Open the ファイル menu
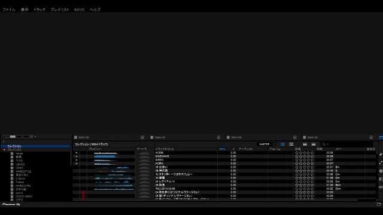Image resolution: width=383 pixels, height=215 pixels. [x=9, y=10]
